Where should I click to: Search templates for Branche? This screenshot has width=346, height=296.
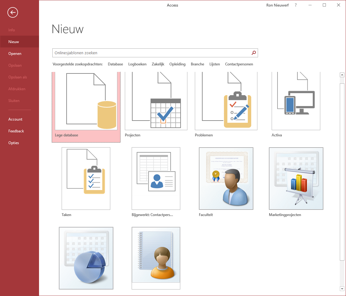tap(198, 64)
